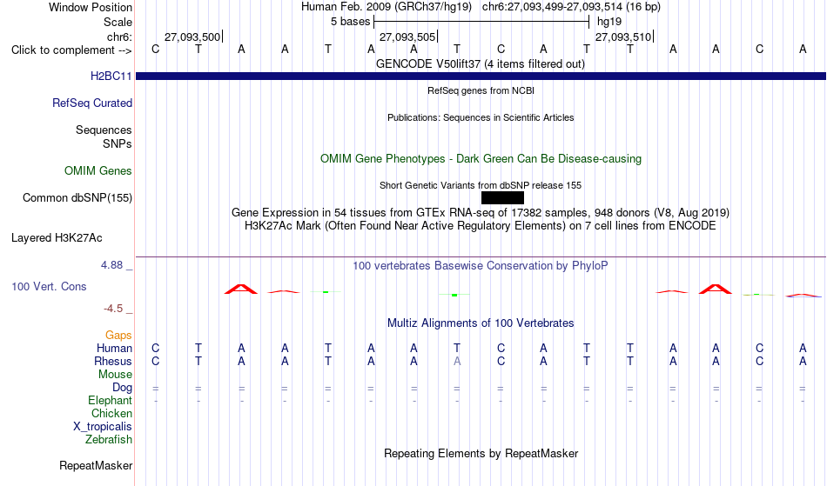Open the Layered H3K27Ac track label
Image resolution: width=827 pixels, height=486 pixels.
pos(57,238)
